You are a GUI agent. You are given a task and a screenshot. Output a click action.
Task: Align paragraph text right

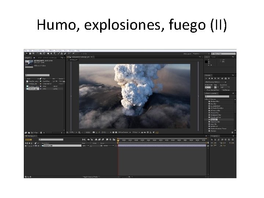219,140
